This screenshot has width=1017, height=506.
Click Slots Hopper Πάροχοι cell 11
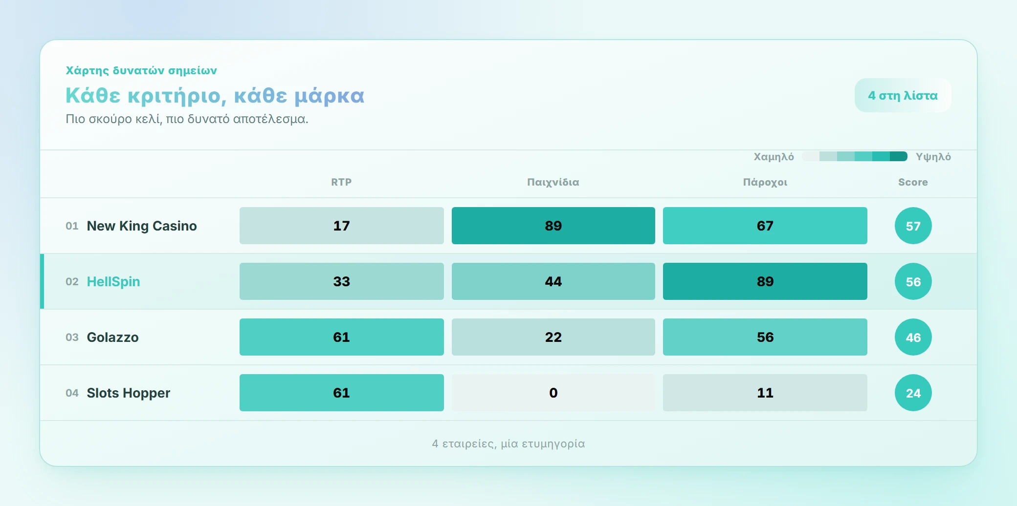(765, 393)
